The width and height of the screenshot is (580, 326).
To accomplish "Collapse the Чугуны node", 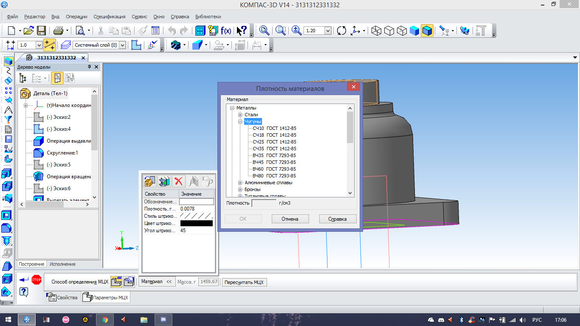I will click(240, 121).
